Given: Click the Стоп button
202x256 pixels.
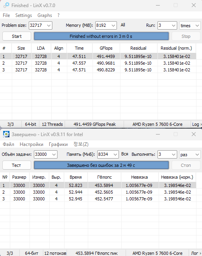Looking at the screenshot, I should (x=186, y=165).
